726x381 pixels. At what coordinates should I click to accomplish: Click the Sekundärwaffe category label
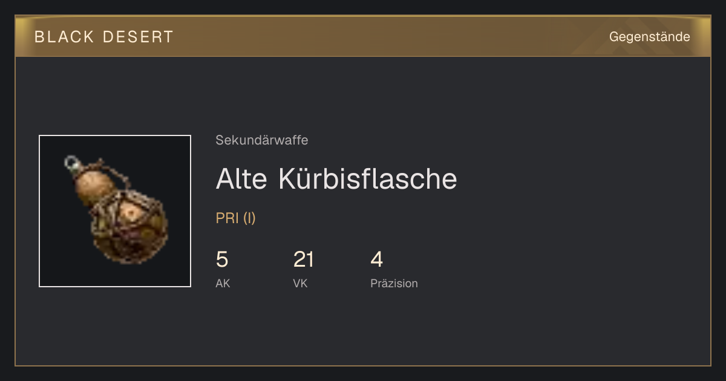(x=262, y=140)
